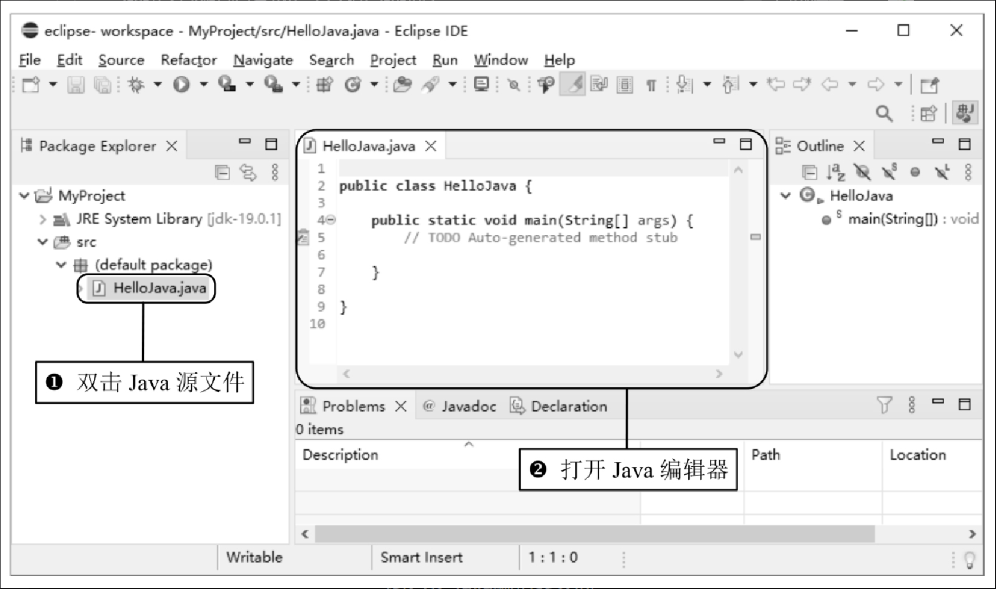Open the Refactor menu
Image resolution: width=996 pixels, height=589 pixels.
[189, 60]
